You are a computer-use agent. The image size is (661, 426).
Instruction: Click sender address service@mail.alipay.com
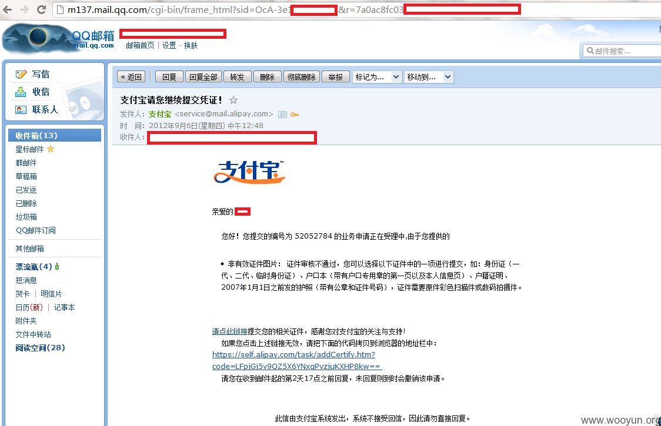[x=224, y=114]
